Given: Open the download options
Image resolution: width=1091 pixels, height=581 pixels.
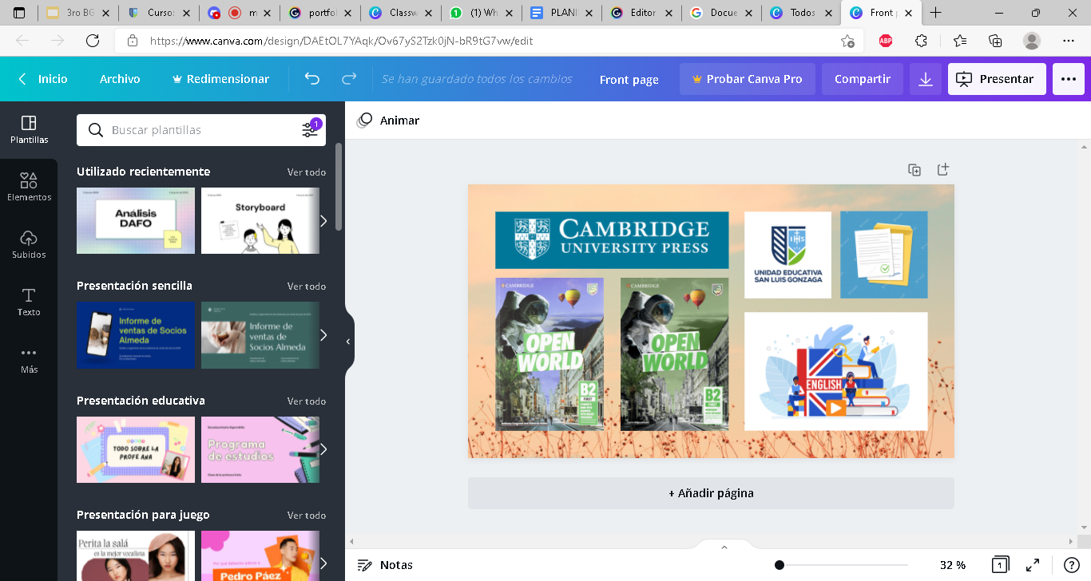Looking at the screenshot, I should 926,78.
